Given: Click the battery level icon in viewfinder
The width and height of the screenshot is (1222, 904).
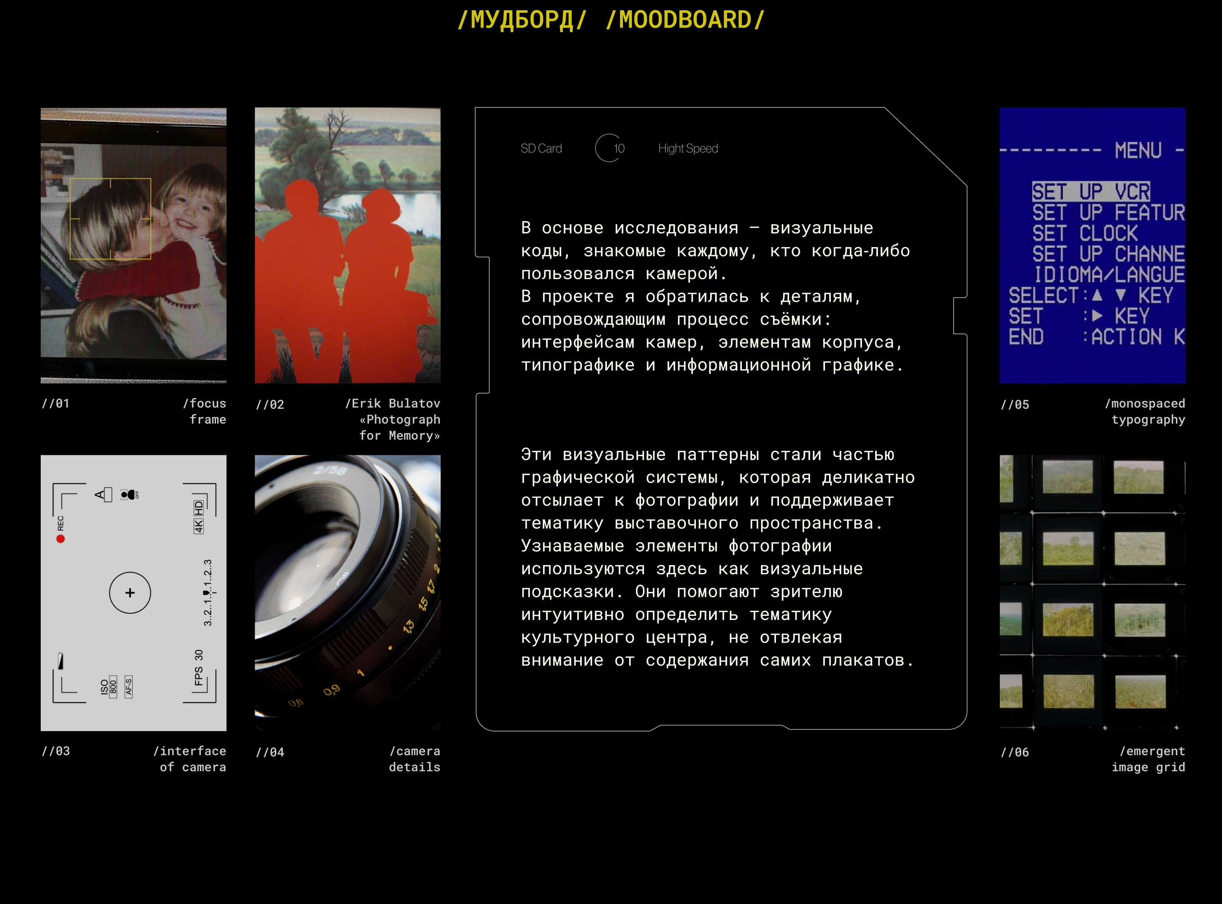Looking at the screenshot, I should (61, 660).
